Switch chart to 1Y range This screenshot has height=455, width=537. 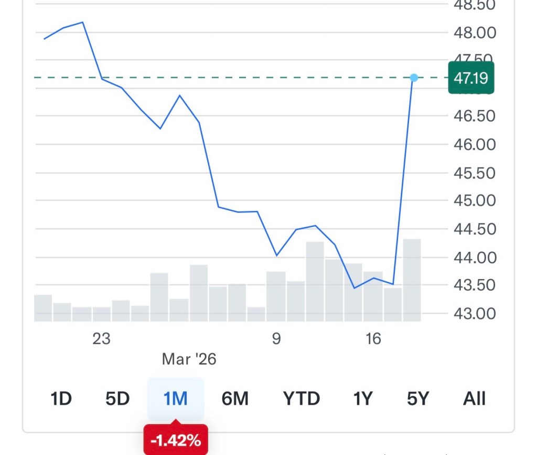point(362,399)
